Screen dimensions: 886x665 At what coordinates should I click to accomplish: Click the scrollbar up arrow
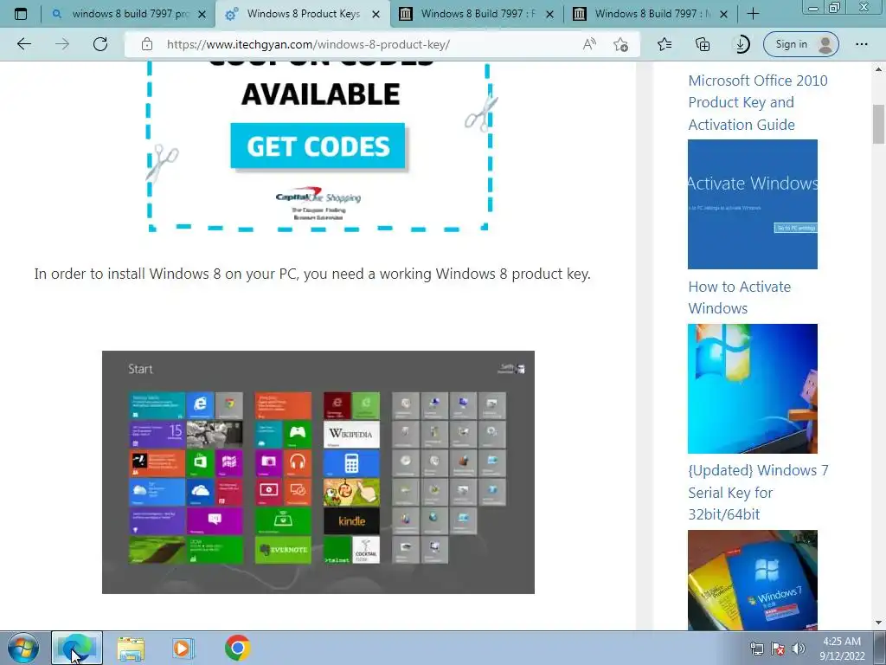pyautogui.click(x=879, y=69)
